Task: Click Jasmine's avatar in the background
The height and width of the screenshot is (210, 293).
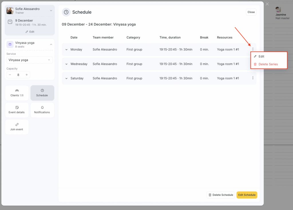Action: (278, 9)
